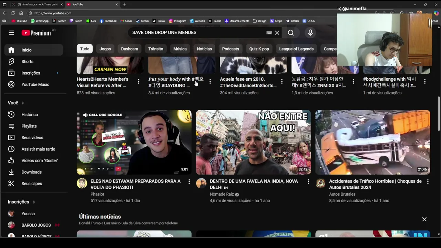
Task: Select the League of Legends chip
Action: click(x=296, y=49)
